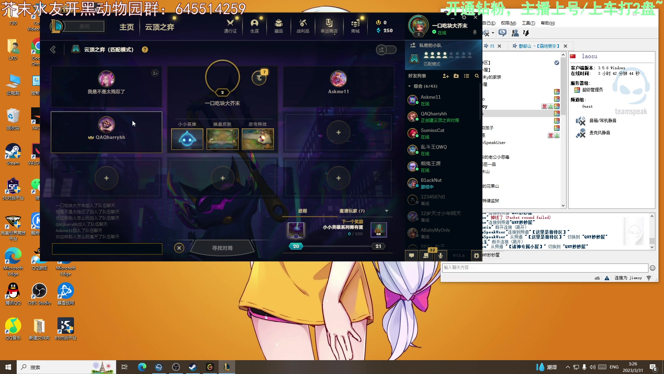Click the plus slot below Askme11 card
Viewport: 664px width, 374px height.
(339, 132)
